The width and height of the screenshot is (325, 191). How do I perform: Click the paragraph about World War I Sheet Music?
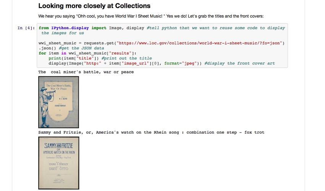[151, 16]
